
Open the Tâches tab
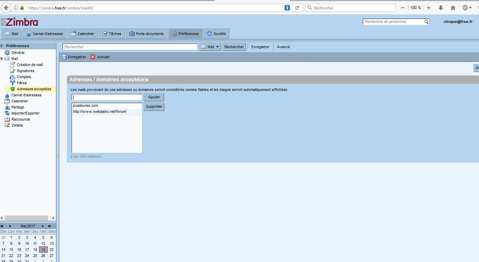(x=112, y=33)
